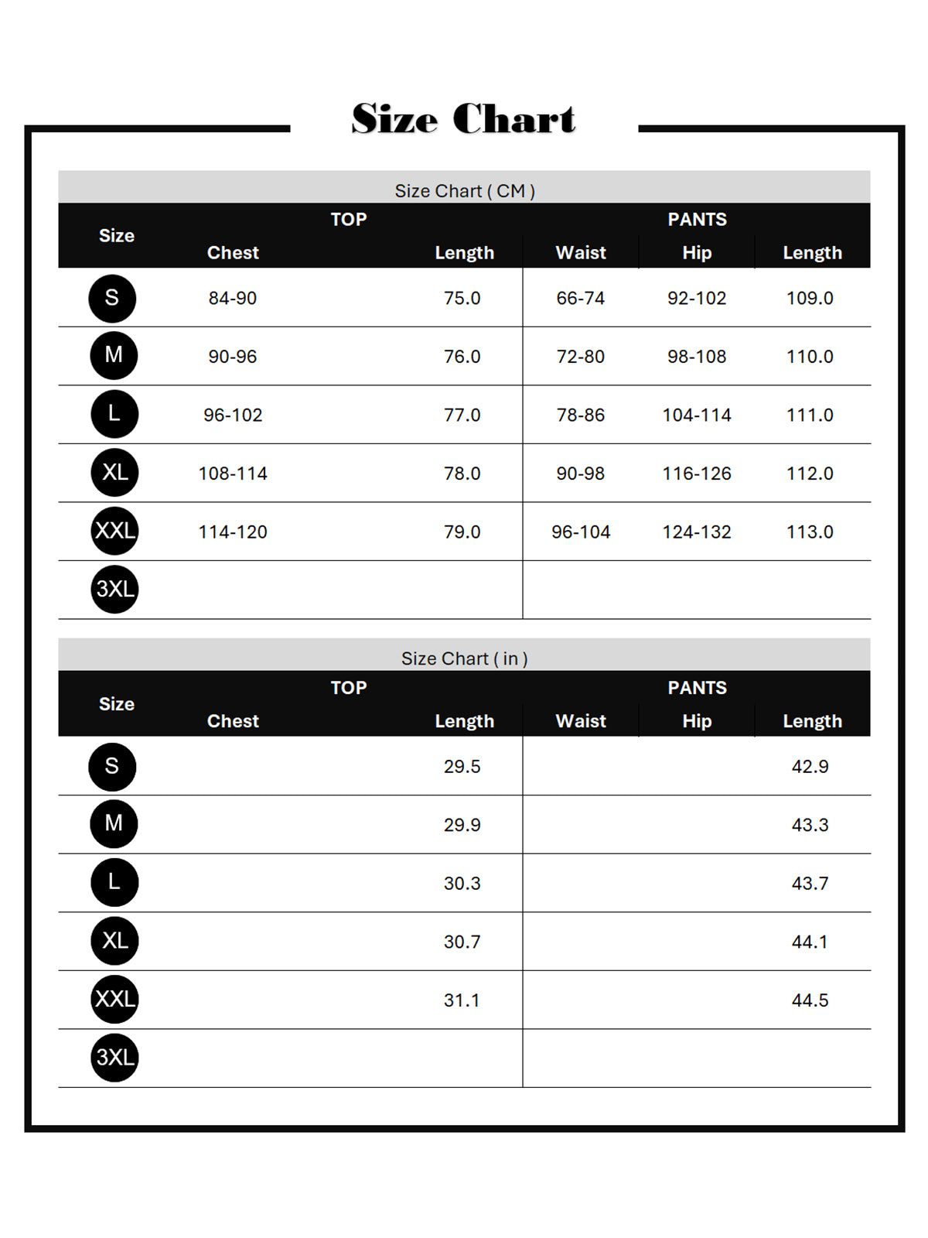This screenshot has height=1238, width=928.
Task: Click the Hip column header in the inch chart
Action: pyautogui.click(x=697, y=721)
